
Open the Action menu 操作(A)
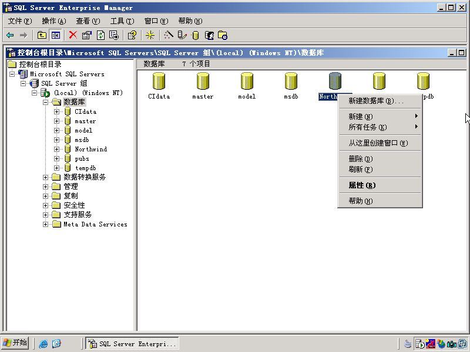[x=54, y=21]
